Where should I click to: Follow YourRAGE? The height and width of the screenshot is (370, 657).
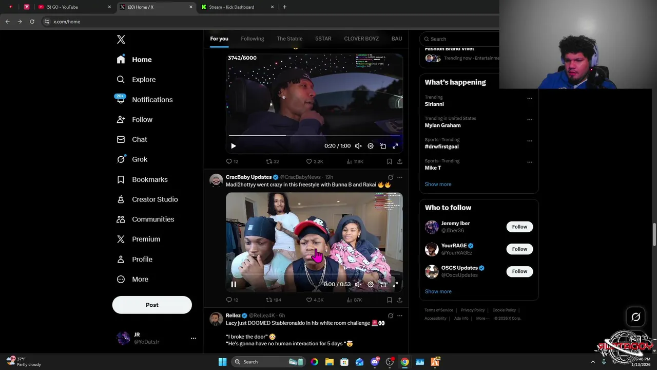[519, 249]
